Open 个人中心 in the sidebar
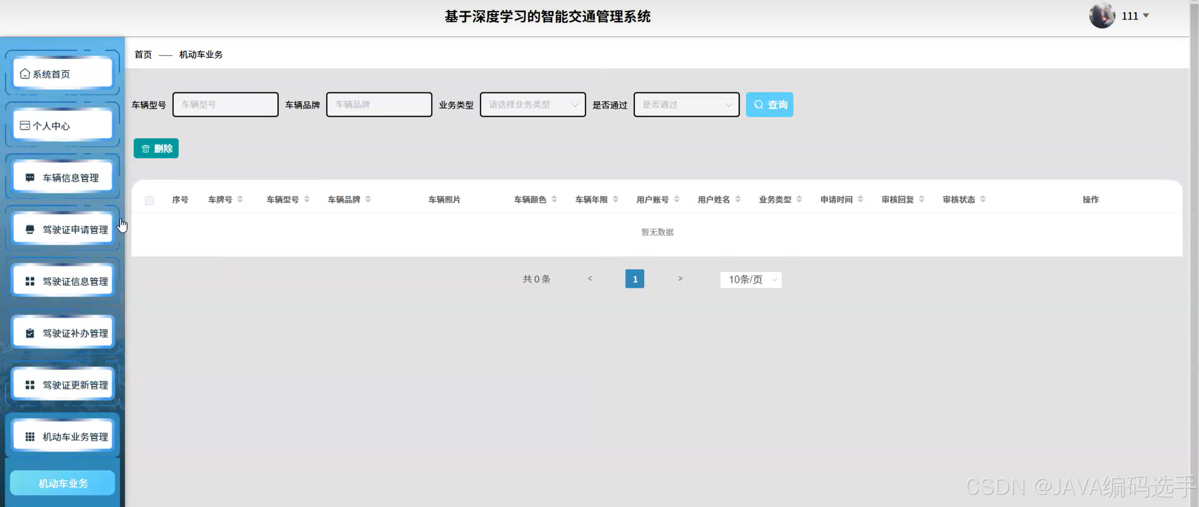This screenshot has width=1199, height=507. (x=62, y=126)
